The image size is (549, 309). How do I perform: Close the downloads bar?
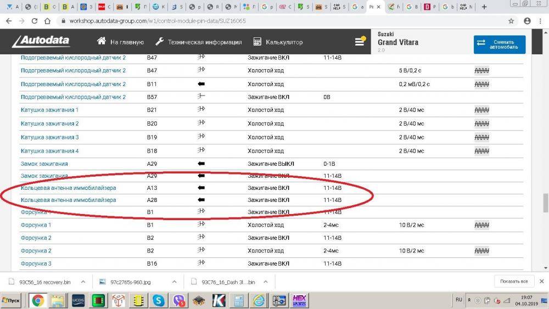point(541,282)
